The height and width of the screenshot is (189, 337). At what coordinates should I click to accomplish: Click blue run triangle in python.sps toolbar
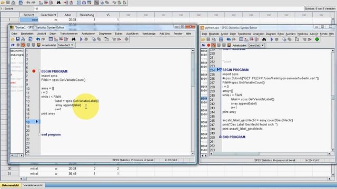pyautogui.click(x=272, y=39)
